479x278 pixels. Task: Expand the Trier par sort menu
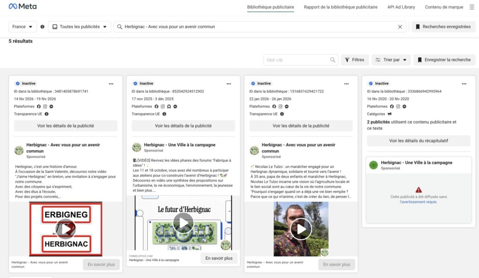(391, 60)
